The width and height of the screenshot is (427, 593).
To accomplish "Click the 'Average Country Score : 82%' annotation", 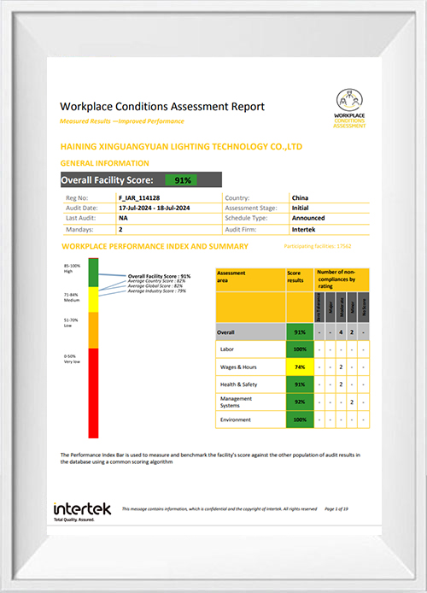I will tap(156, 281).
